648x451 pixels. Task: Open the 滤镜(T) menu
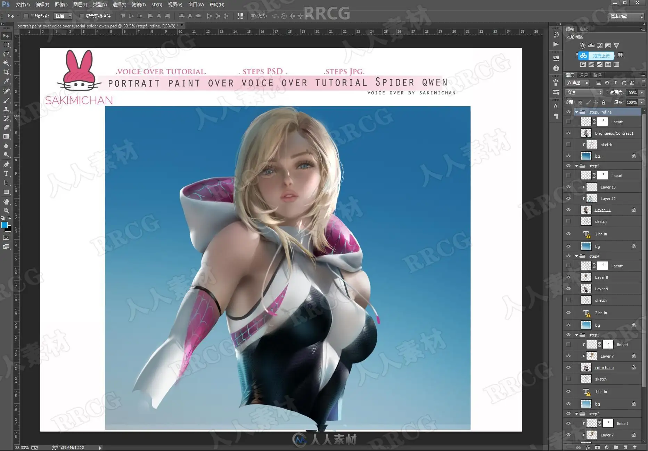[x=139, y=5]
